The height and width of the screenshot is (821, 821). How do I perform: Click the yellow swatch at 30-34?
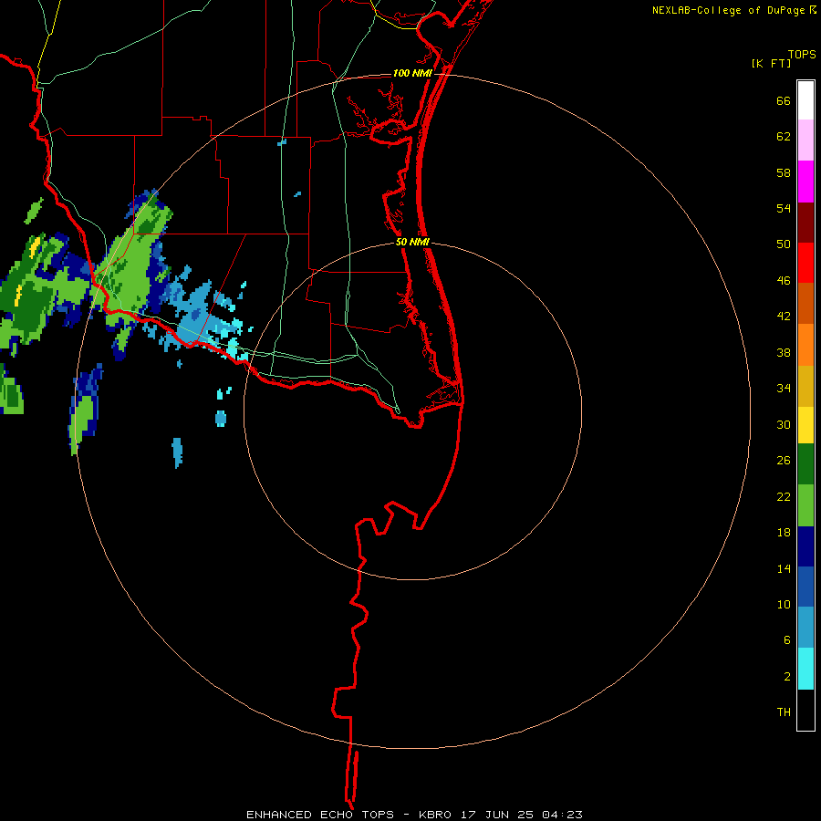[805, 424]
